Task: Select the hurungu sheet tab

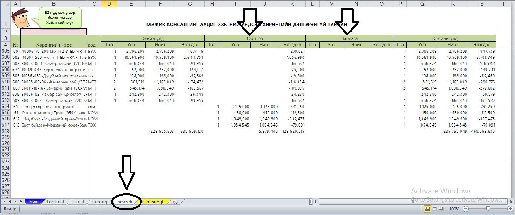Action: click(x=100, y=202)
